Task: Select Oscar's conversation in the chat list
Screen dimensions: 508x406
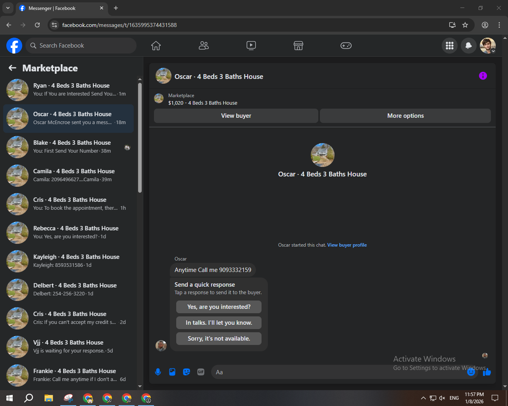Action: [68, 119]
